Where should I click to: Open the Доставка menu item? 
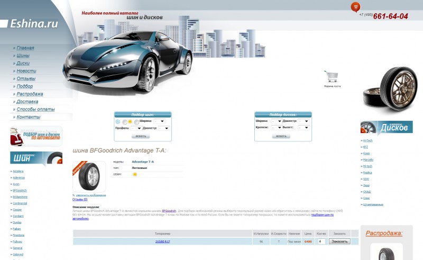(x=27, y=102)
